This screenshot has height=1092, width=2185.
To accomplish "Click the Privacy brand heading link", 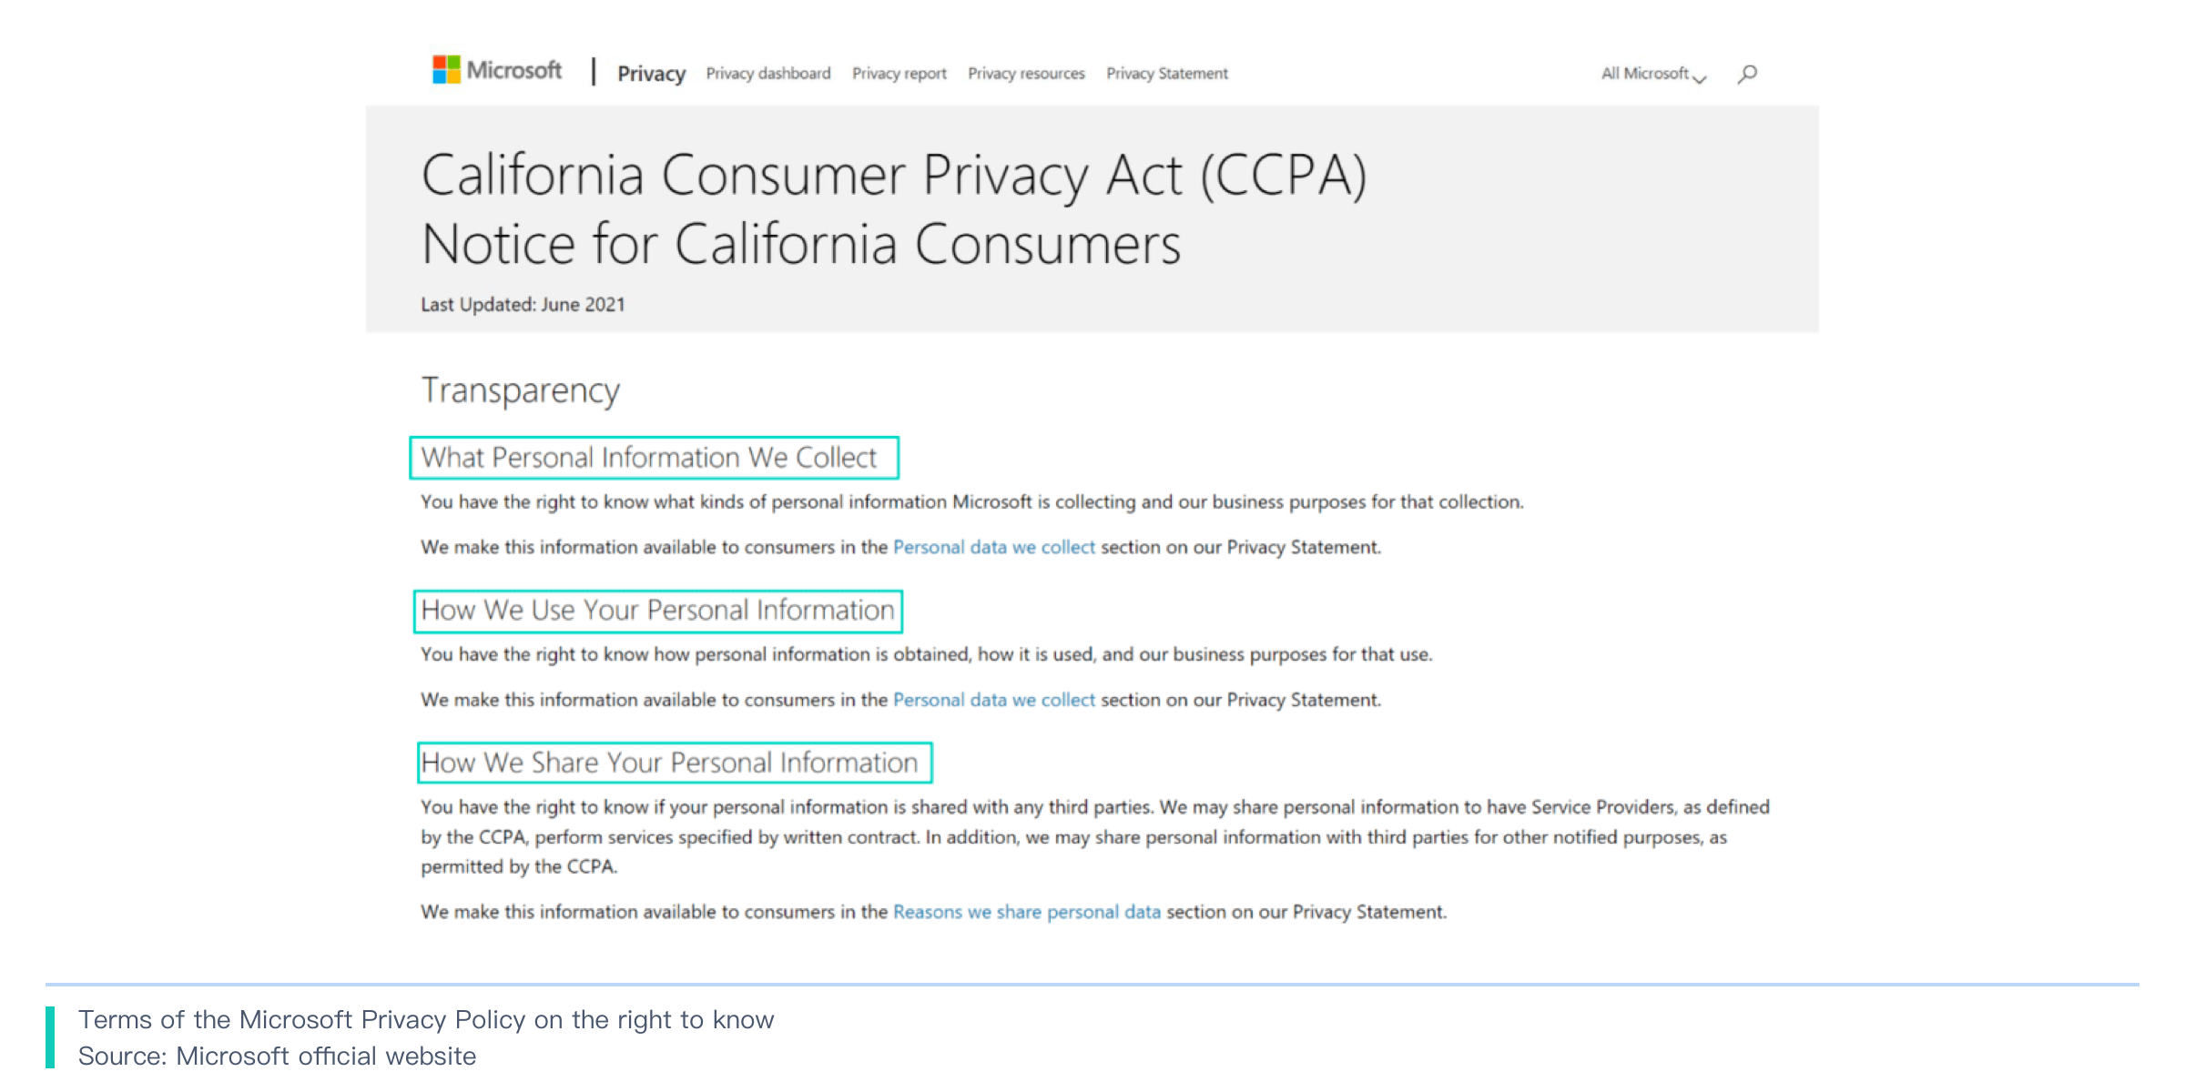I will click(651, 74).
